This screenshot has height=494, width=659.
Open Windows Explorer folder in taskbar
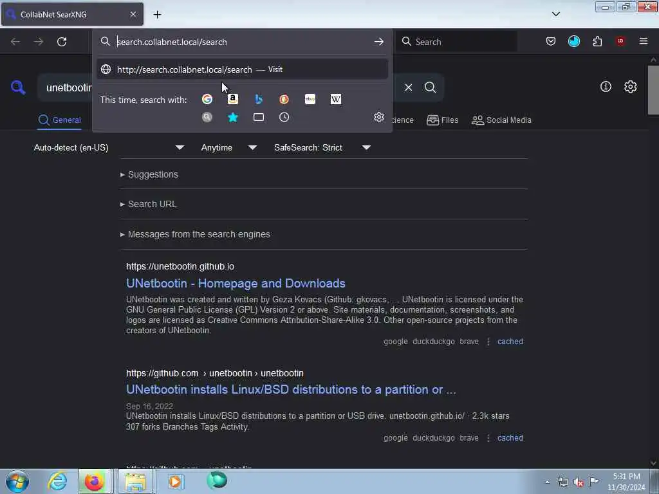[x=135, y=481]
